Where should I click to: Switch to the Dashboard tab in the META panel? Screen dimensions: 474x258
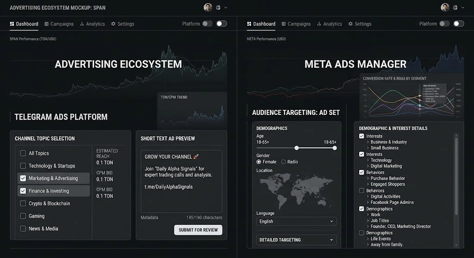pyautogui.click(x=261, y=24)
